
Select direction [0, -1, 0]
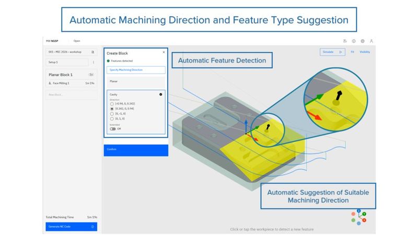coord(112,114)
